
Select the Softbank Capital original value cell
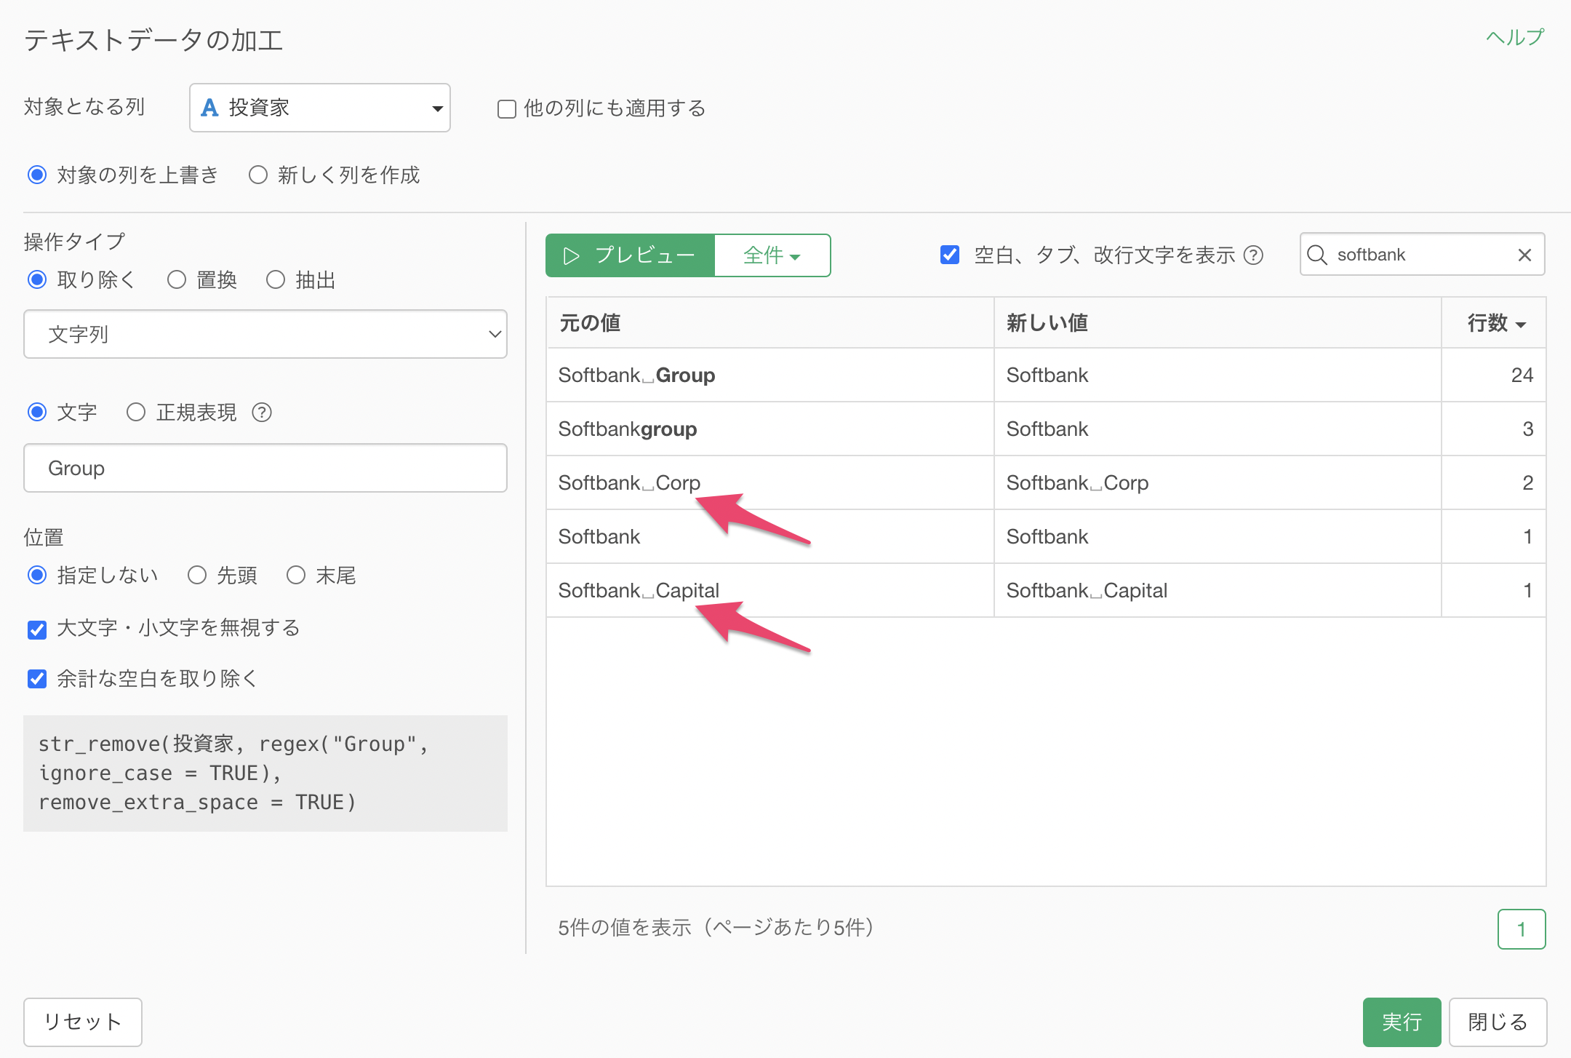point(770,591)
